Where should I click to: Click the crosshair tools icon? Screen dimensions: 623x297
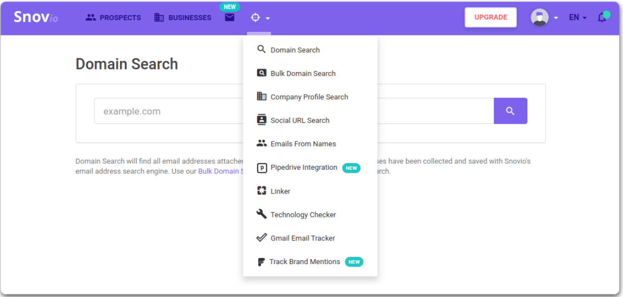[x=255, y=17]
